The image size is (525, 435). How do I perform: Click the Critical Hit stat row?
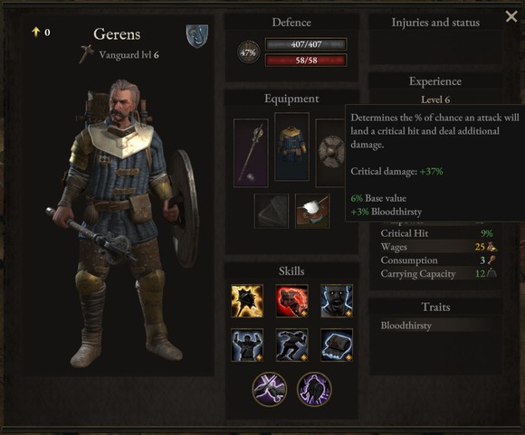tap(437, 233)
